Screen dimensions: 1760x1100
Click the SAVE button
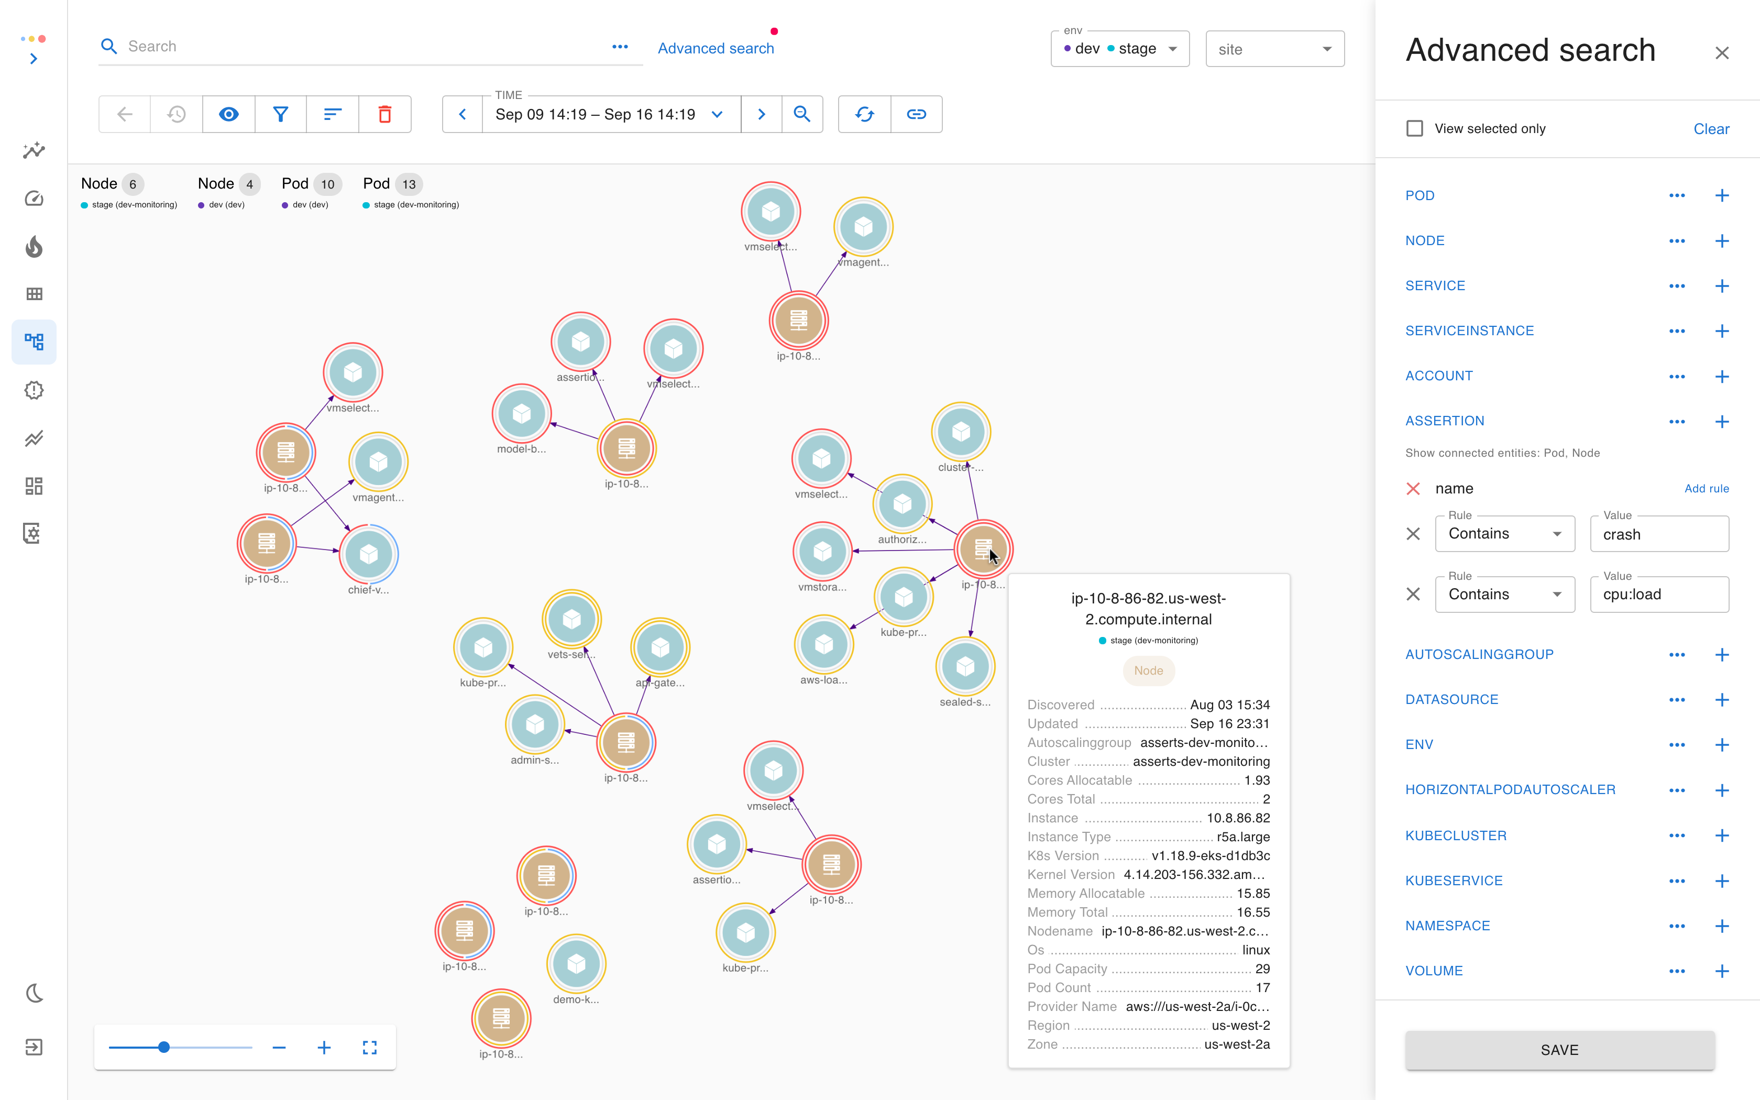pyautogui.click(x=1559, y=1050)
